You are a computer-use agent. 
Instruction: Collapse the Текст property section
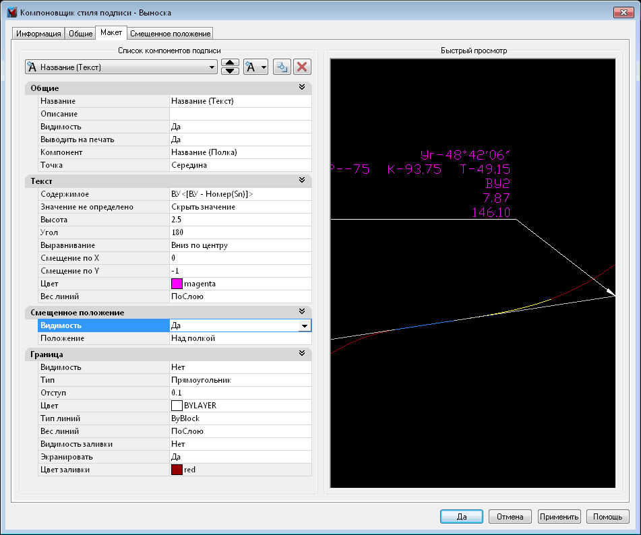[x=302, y=181]
